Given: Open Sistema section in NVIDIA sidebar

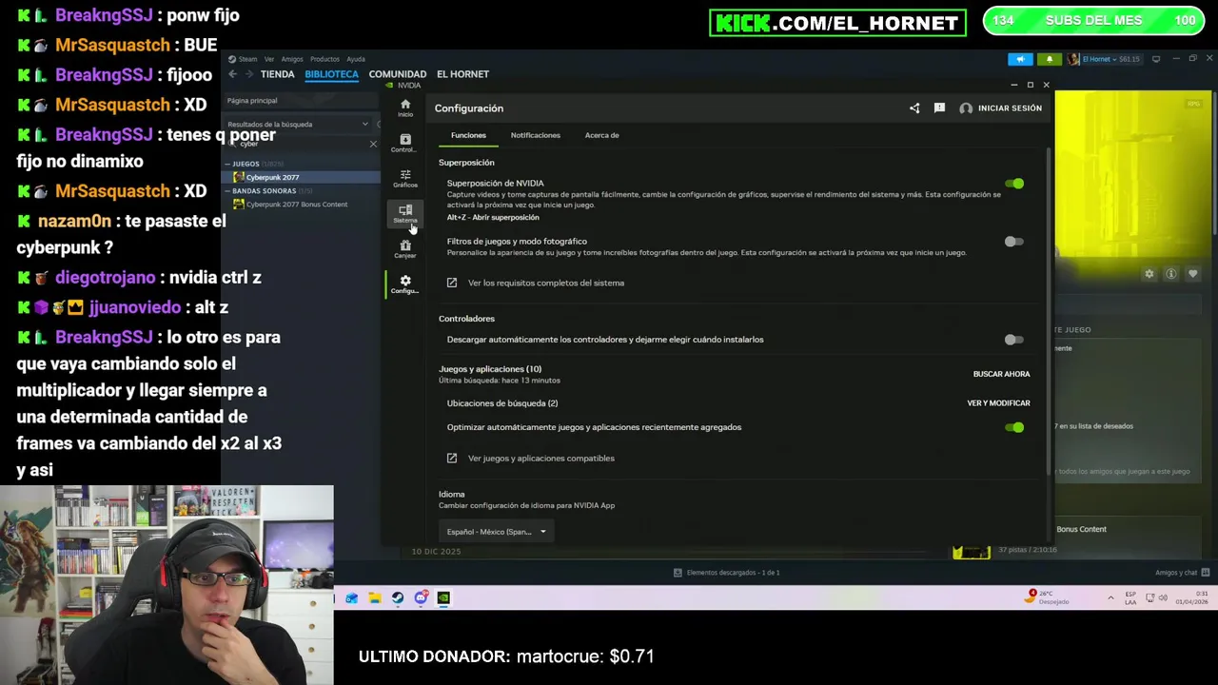Looking at the screenshot, I should [x=405, y=213].
